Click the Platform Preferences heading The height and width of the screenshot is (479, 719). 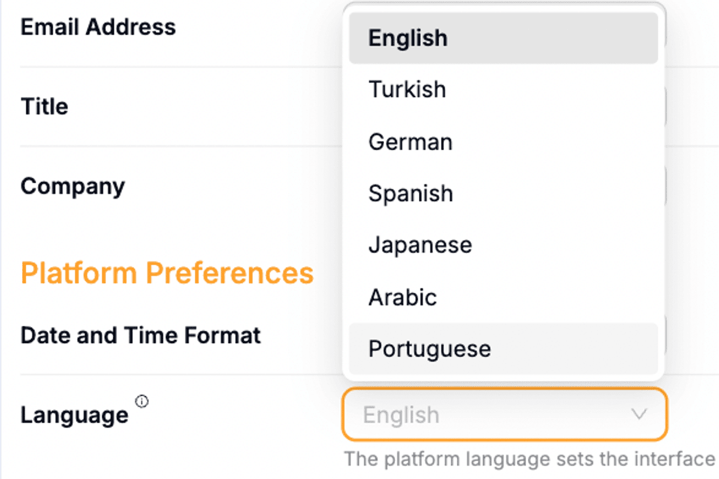[x=166, y=272]
